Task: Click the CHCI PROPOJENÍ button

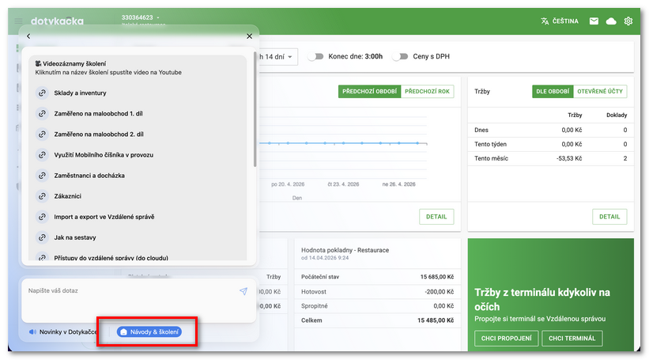Action: [507, 339]
